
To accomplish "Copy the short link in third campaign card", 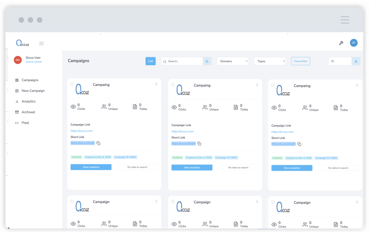I will click(x=299, y=144).
